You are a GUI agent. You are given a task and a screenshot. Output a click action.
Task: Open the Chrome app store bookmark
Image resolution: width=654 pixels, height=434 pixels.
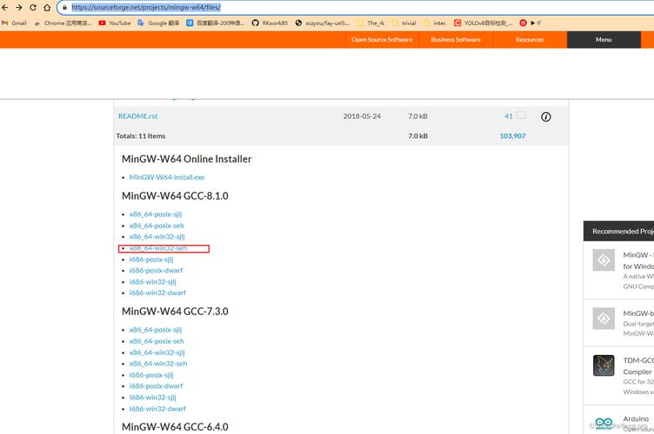coord(63,23)
